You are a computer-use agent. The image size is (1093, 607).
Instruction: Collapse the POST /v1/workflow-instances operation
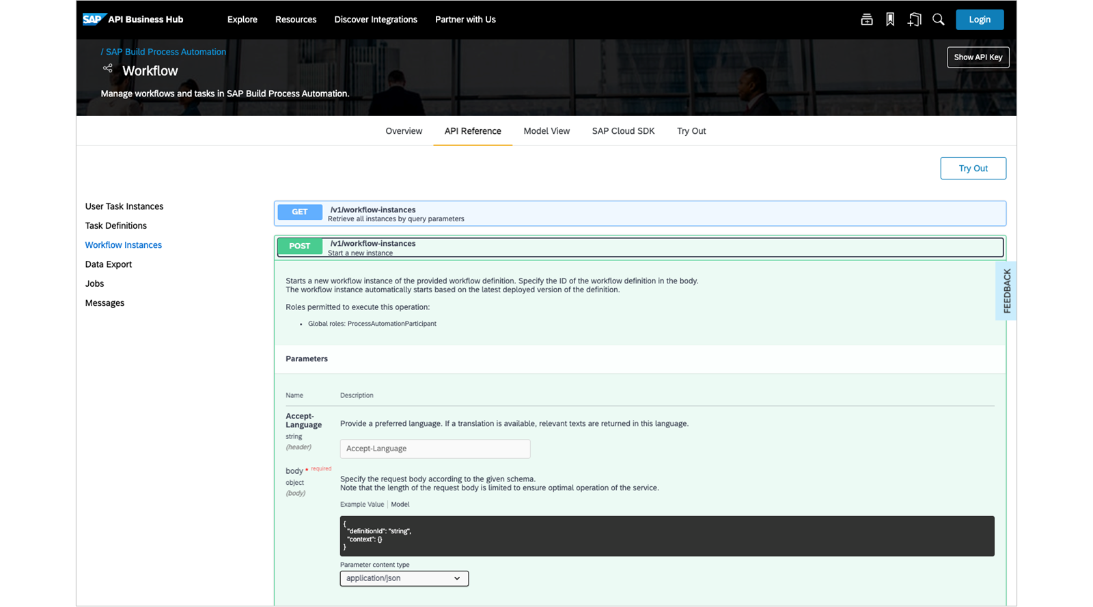click(x=640, y=247)
